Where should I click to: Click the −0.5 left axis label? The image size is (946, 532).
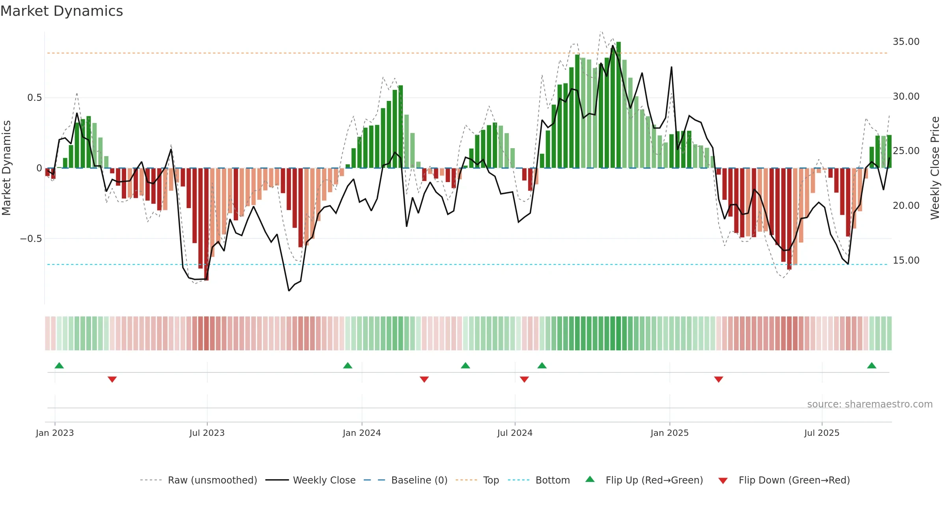31,239
